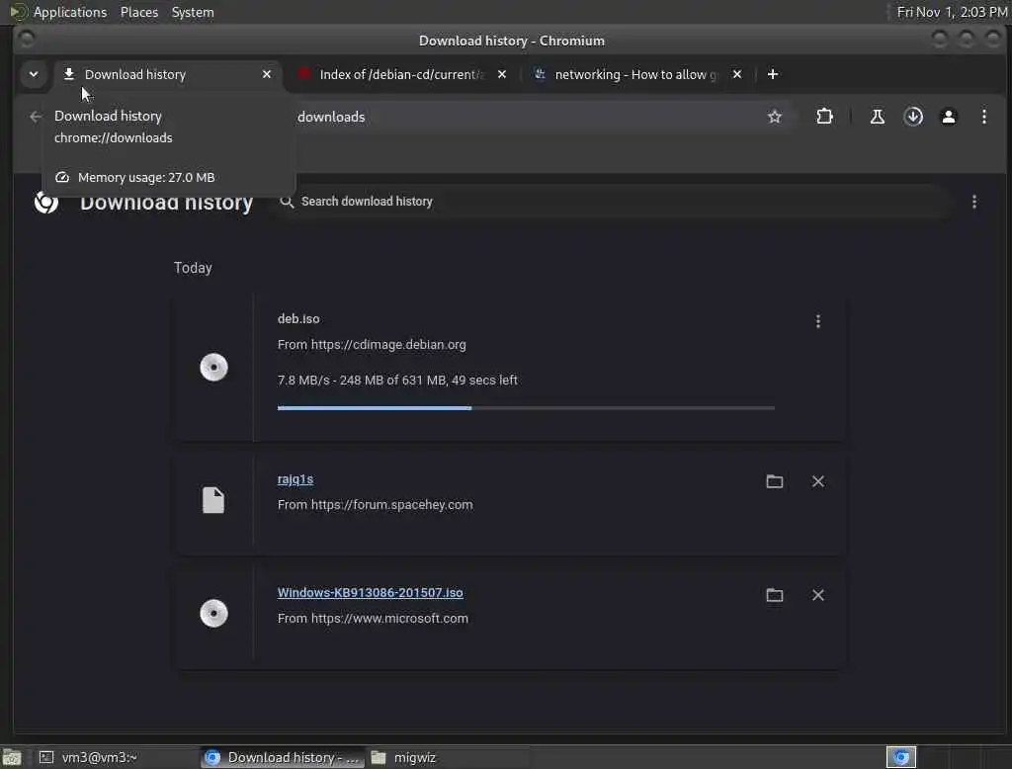The width and height of the screenshot is (1012, 769).
Task: Close the Download history tab
Action: coord(267,74)
